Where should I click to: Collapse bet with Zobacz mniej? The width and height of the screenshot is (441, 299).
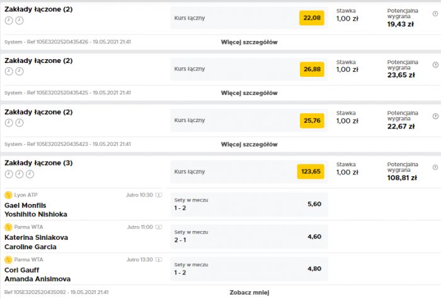249,292
